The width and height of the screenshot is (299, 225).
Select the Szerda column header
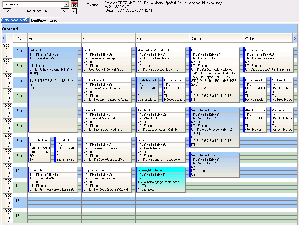point(162,39)
